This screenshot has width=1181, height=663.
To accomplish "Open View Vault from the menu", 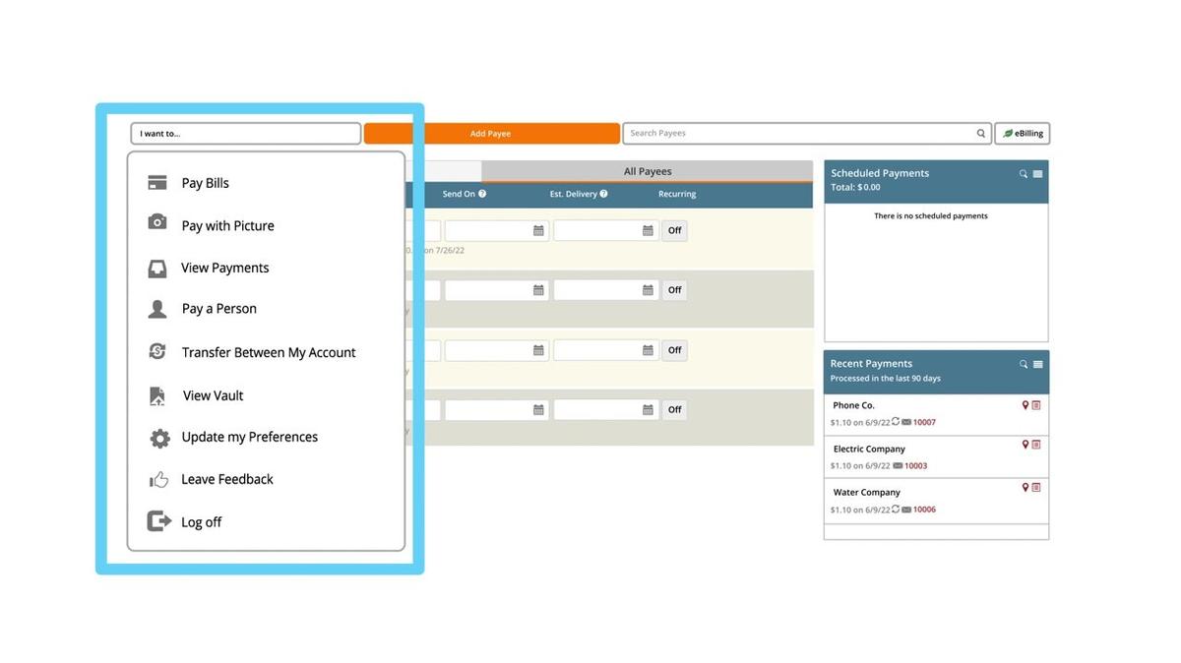I will point(213,395).
